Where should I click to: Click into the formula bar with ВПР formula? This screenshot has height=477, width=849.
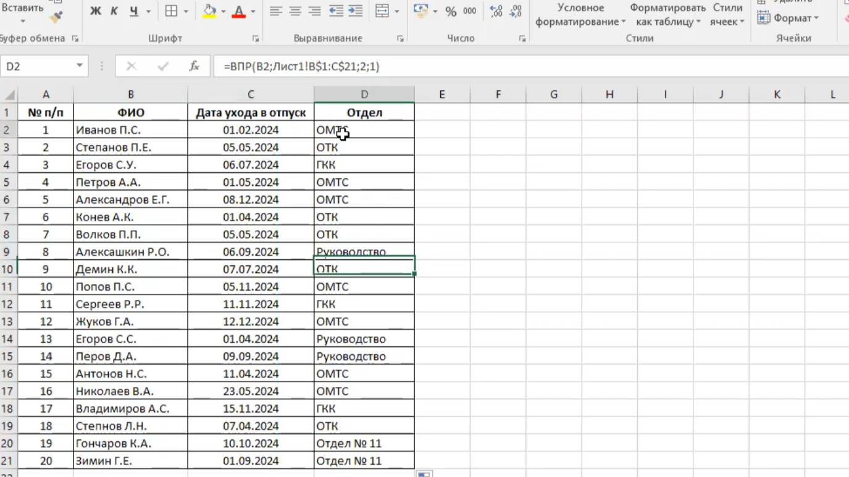click(531, 66)
